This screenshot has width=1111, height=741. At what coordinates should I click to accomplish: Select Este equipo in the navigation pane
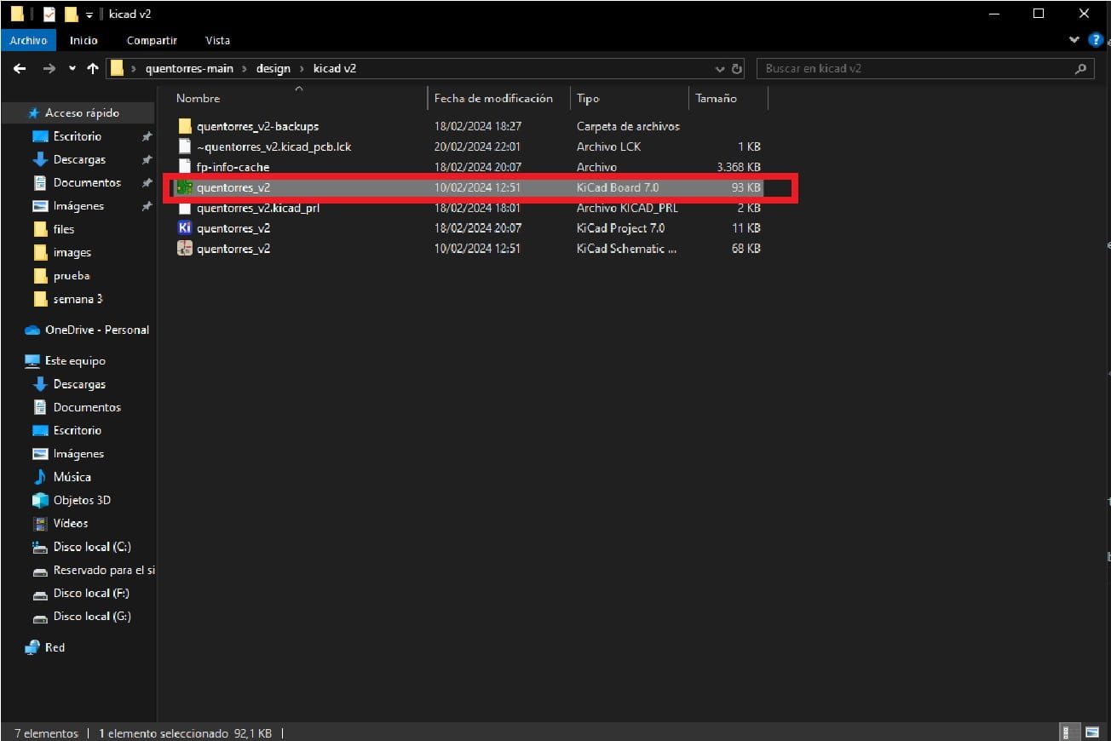[x=65, y=360]
